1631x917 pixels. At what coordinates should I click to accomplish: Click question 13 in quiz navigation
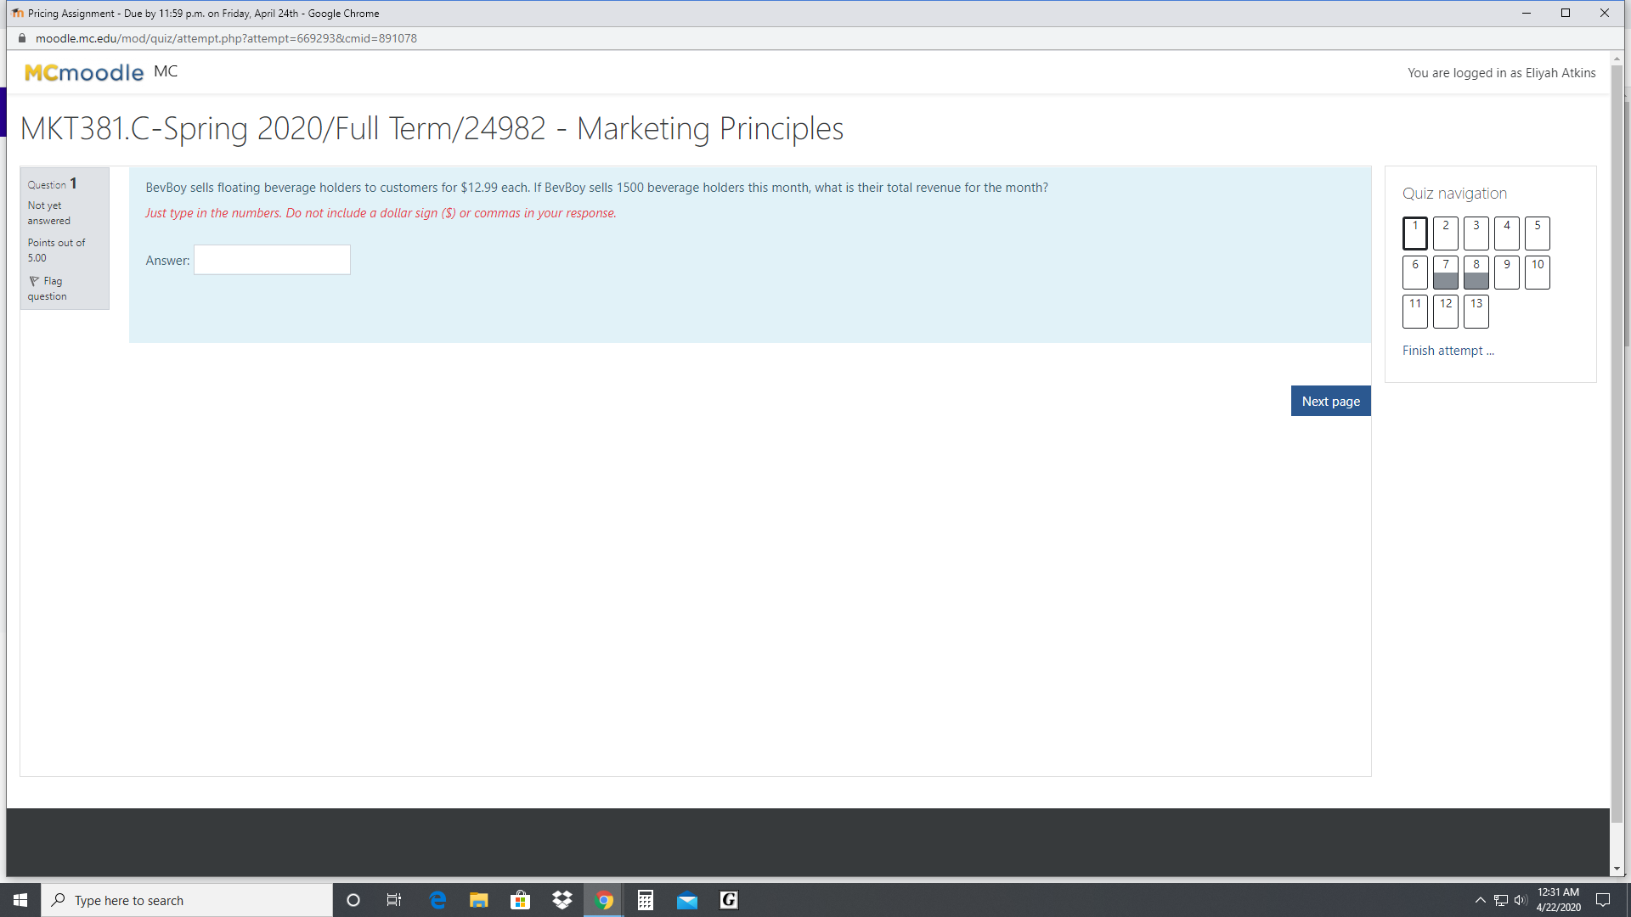pos(1476,310)
